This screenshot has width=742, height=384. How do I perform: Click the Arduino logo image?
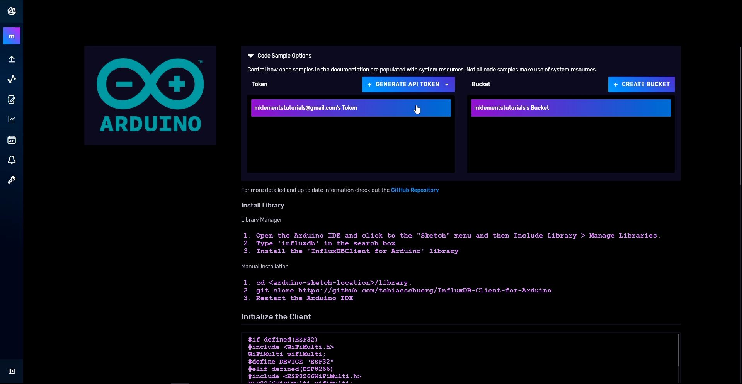click(x=150, y=95)
